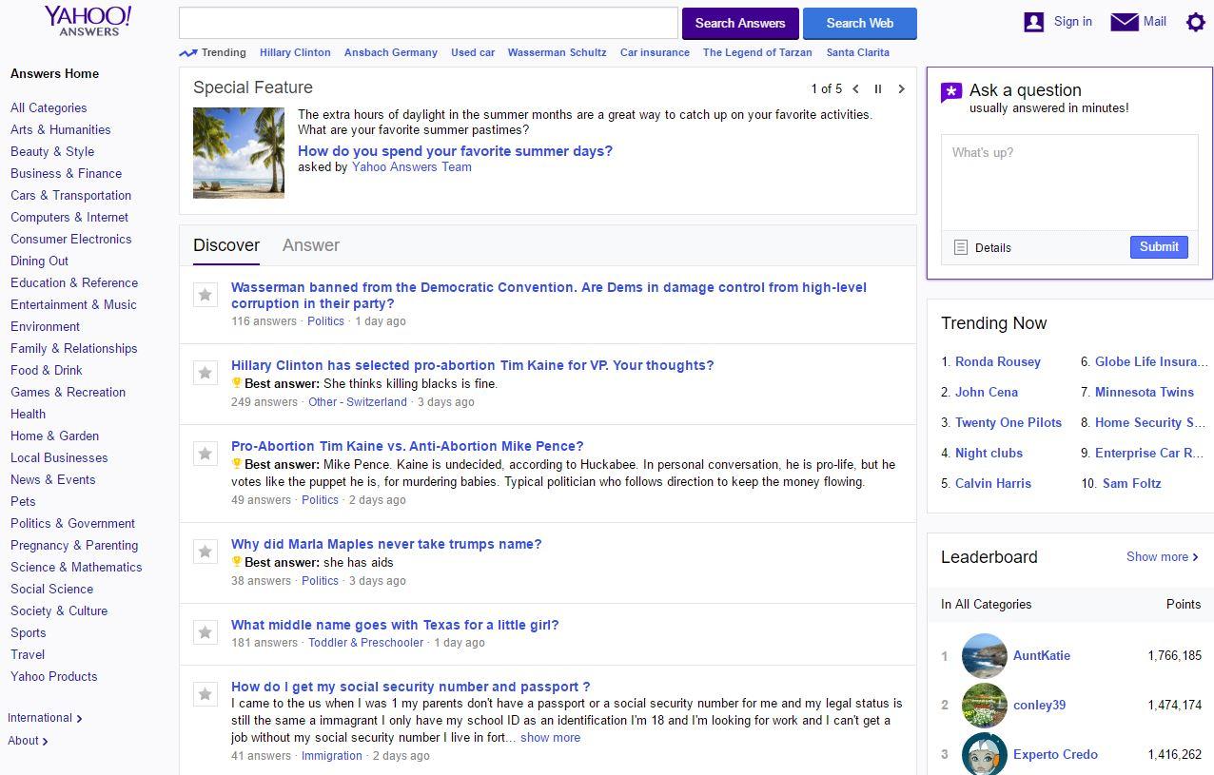Viewport: 1214px width, 775px height.
Task: Open the Politics & Government category
Action: [x=72, y=523]
